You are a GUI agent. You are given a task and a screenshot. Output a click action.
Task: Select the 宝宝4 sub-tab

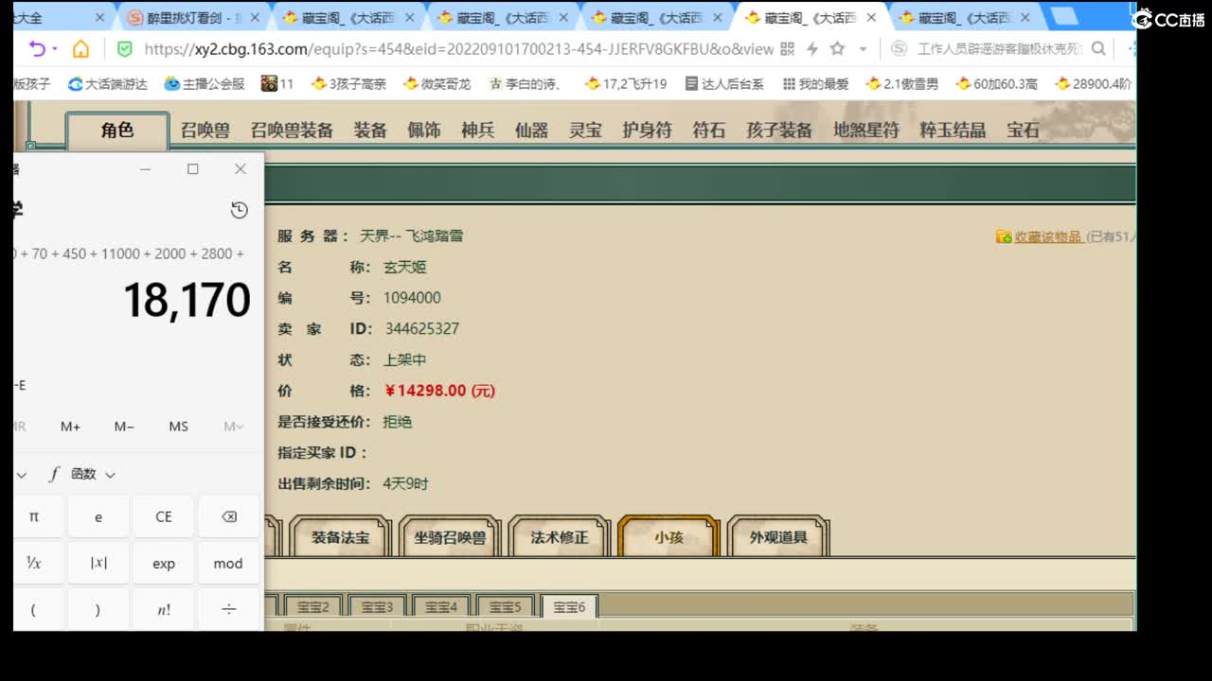441,606
